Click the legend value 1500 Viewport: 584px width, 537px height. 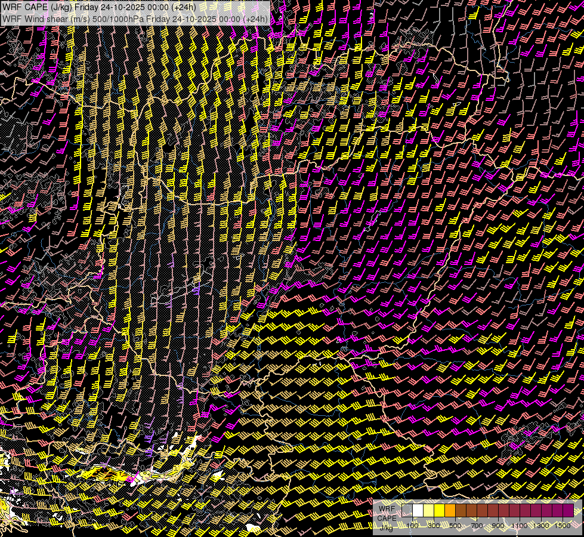click(563, 526)
